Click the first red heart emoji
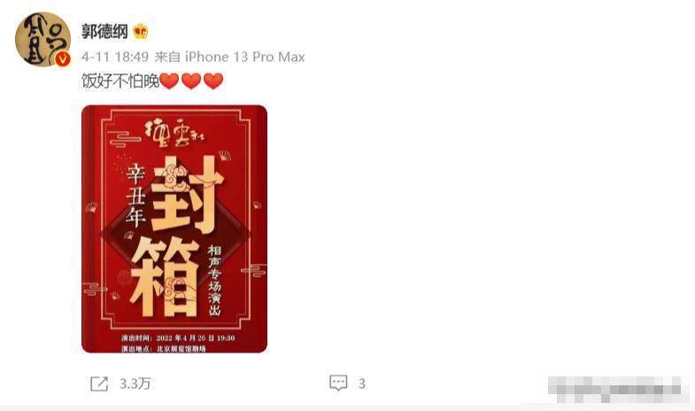695x411 pixels. coord(169,81)
